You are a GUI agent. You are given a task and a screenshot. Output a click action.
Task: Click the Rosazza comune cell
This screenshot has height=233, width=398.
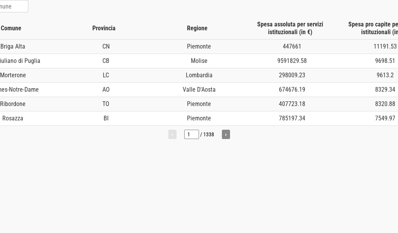pyautogui.click(x=13, y=118)
